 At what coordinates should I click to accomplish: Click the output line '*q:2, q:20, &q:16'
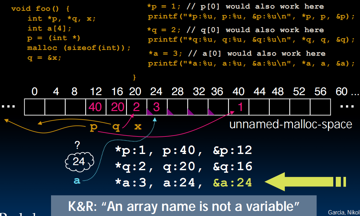click(183, 166)
